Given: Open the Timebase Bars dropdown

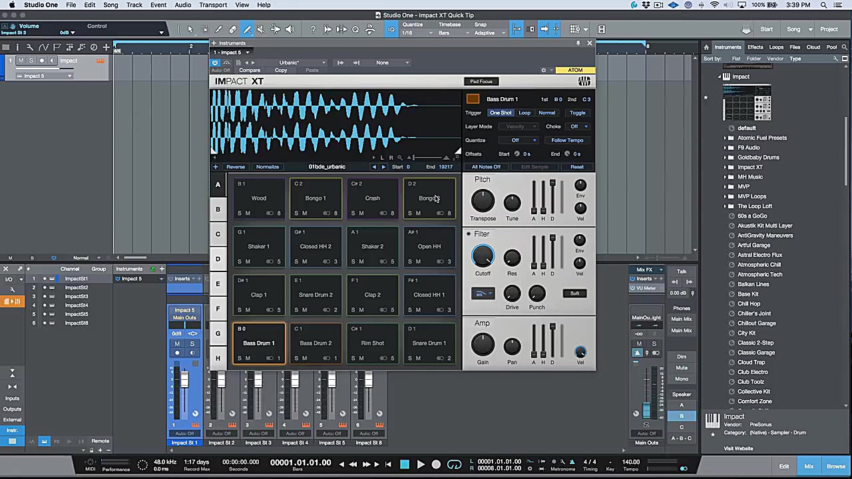Looking at the screenshot, I should 453,33.
